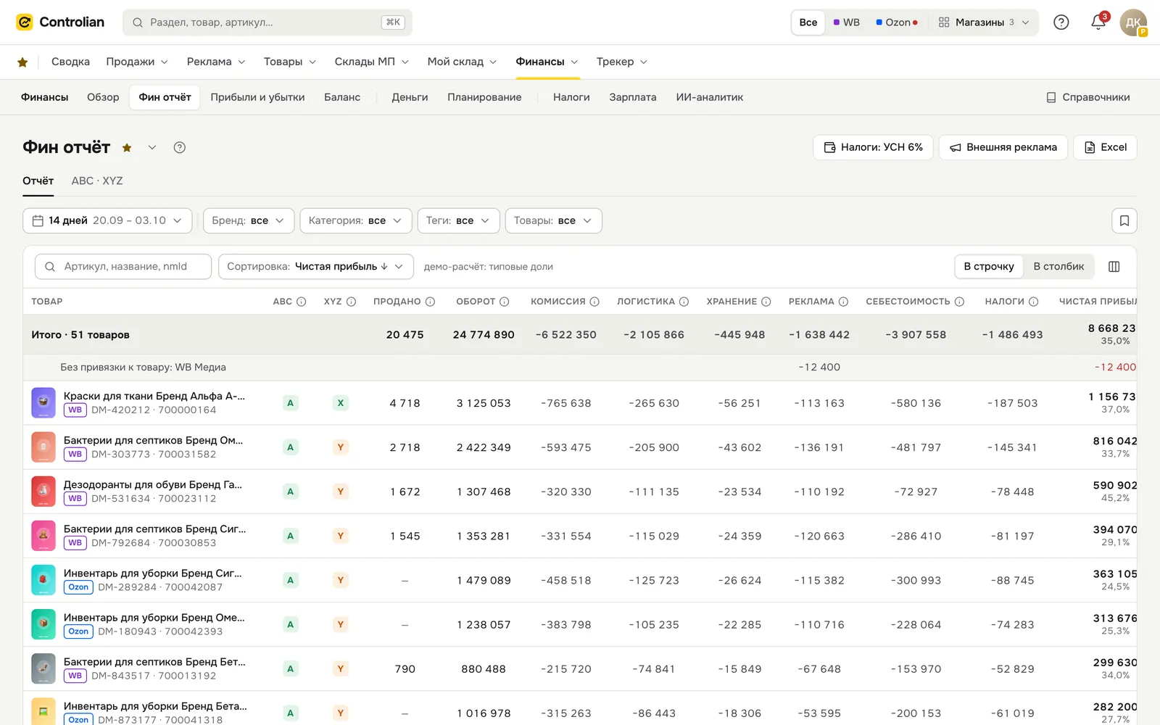Switch to ABC · XYZ tab

click(x=97, y=181)
